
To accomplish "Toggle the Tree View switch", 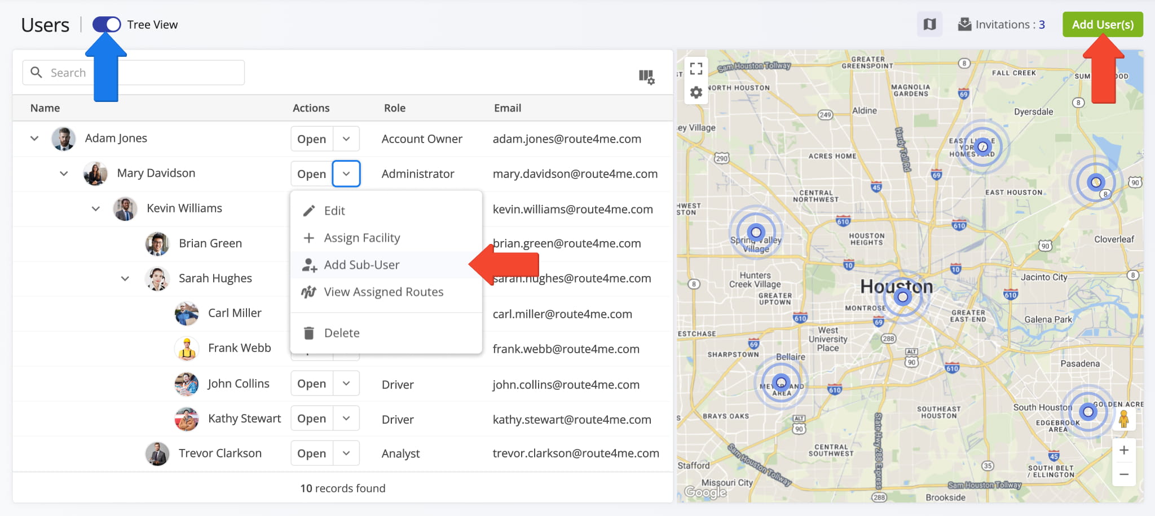I will pos(107,24).
